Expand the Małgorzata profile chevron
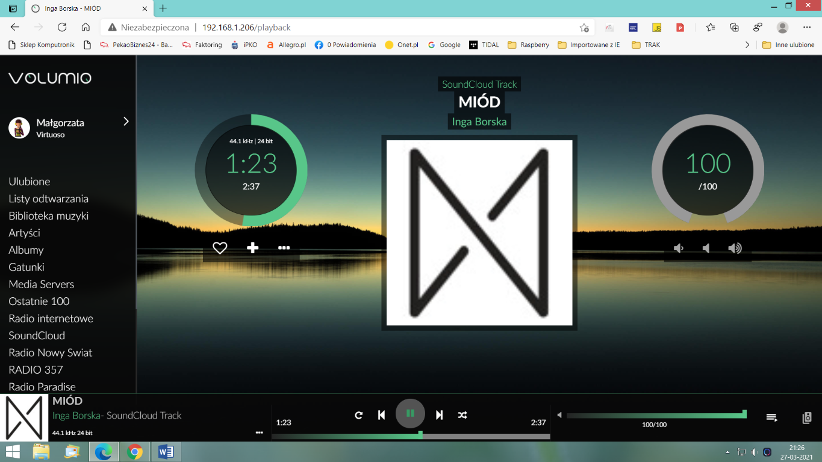The height and width of the screenshot is (462, 822). [x=126, y=122]
